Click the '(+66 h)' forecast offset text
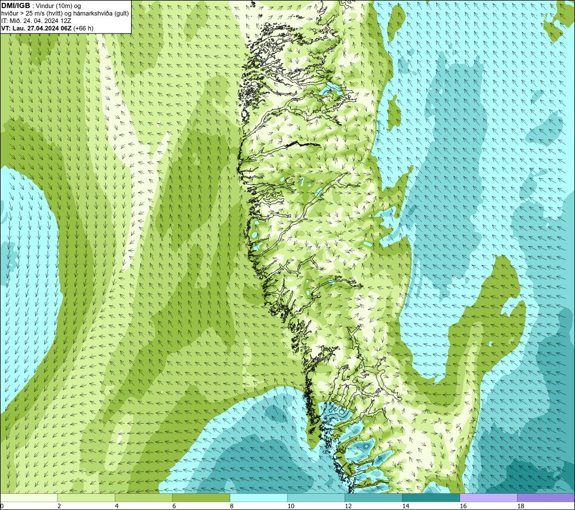Viewport: 575px width, 510px height. point(83,28)
